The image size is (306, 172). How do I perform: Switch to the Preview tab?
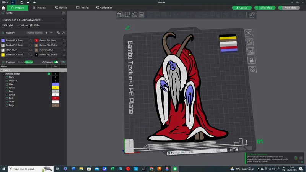39,8
